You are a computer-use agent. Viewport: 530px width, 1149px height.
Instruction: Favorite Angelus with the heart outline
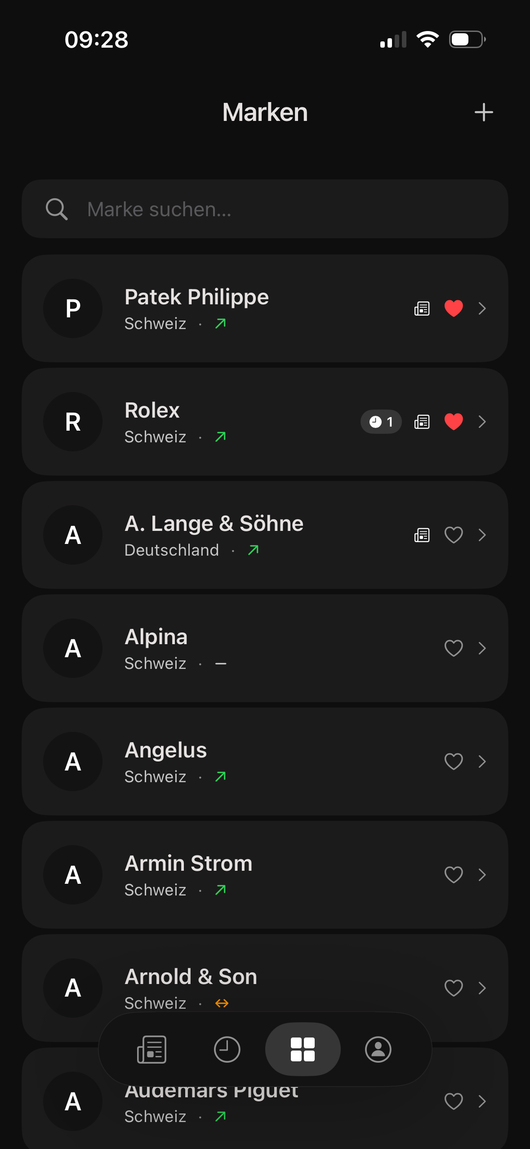(454, 762)
